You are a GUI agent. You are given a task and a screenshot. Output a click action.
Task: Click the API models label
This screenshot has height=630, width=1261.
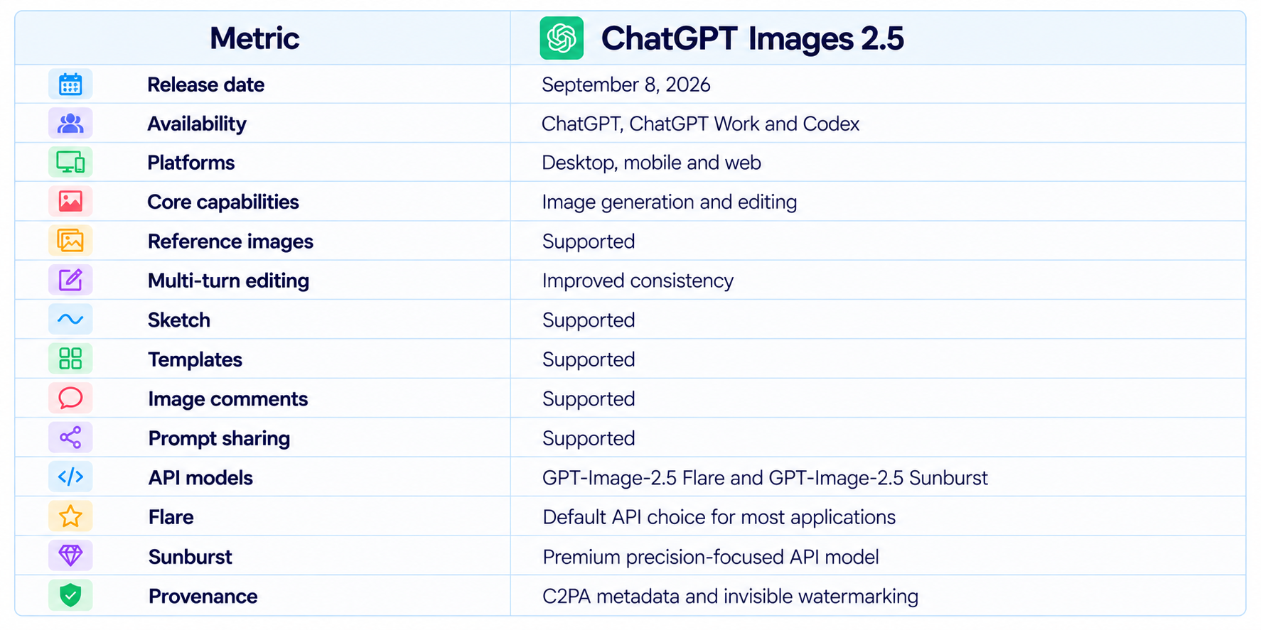tap(200, 478)
